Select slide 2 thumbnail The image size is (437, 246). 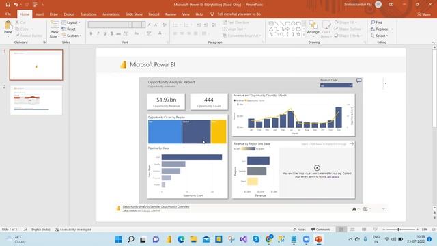click(x=36, y=100)
